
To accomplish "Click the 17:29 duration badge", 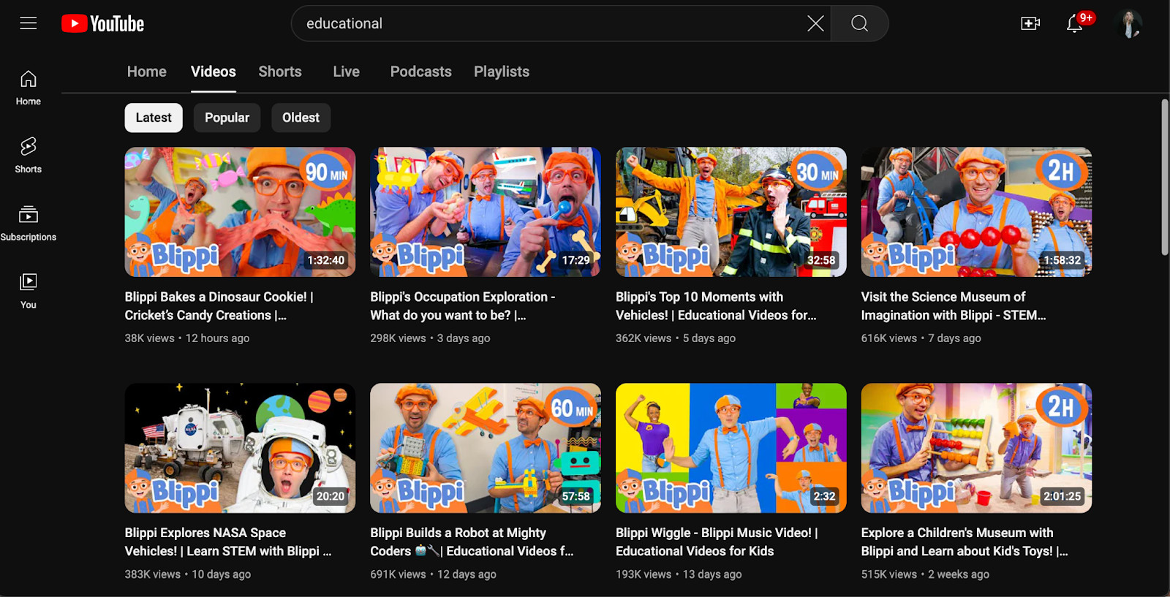I will [x=575, y=260].
